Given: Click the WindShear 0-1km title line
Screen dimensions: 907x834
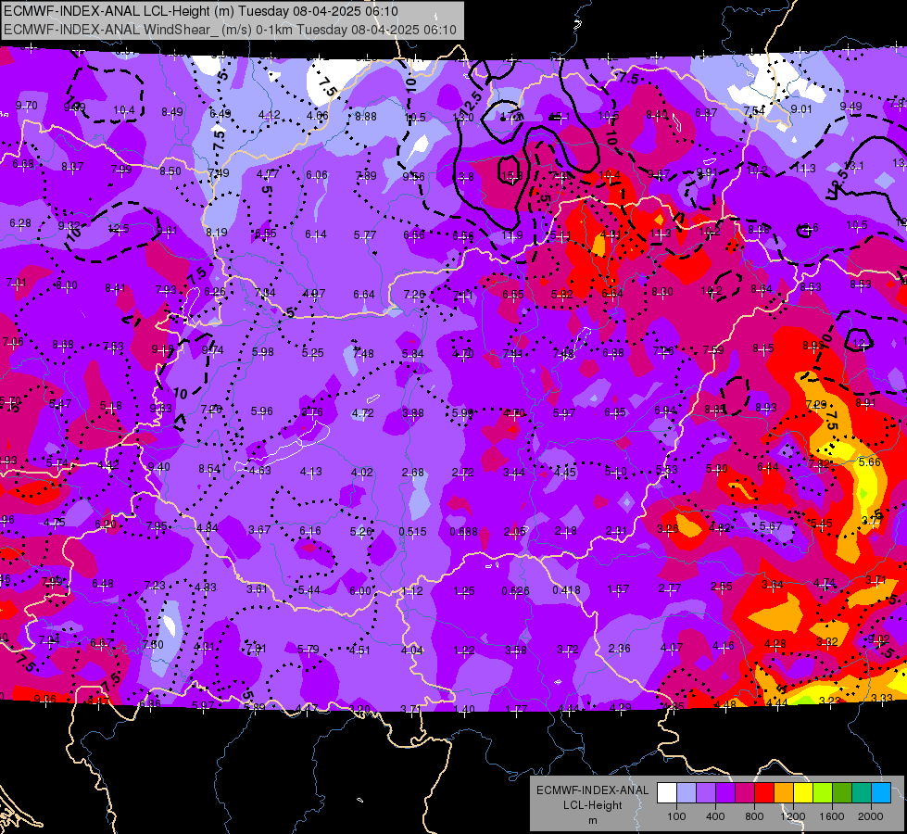Looking at the screenshot, I should point(230,30).
